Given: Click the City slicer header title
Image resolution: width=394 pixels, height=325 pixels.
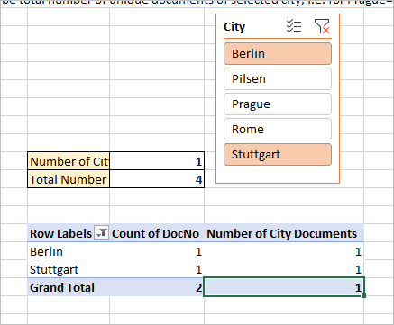Looking at the screenshot, I should tap(234, 27).
